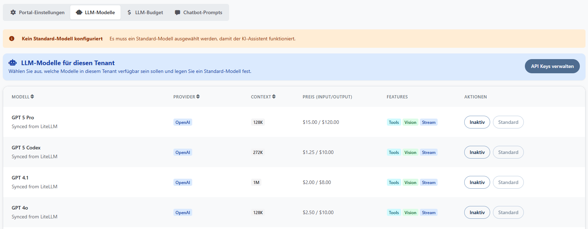Click the robot icon beside LLM-Modelle für diesen Tenant

point(13,63)
